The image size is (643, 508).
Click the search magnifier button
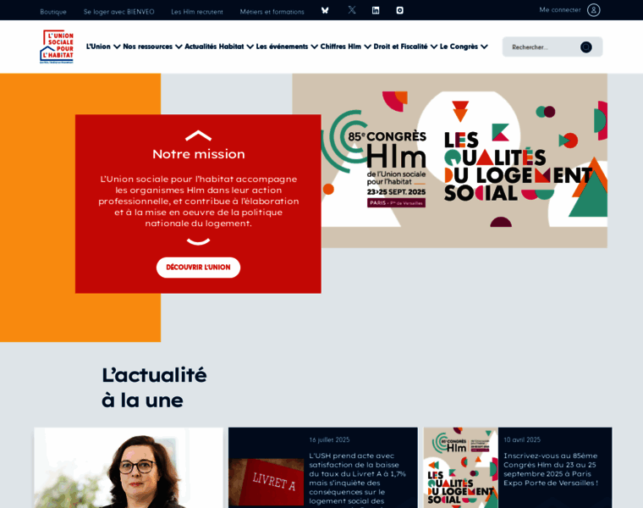(586, 47)
